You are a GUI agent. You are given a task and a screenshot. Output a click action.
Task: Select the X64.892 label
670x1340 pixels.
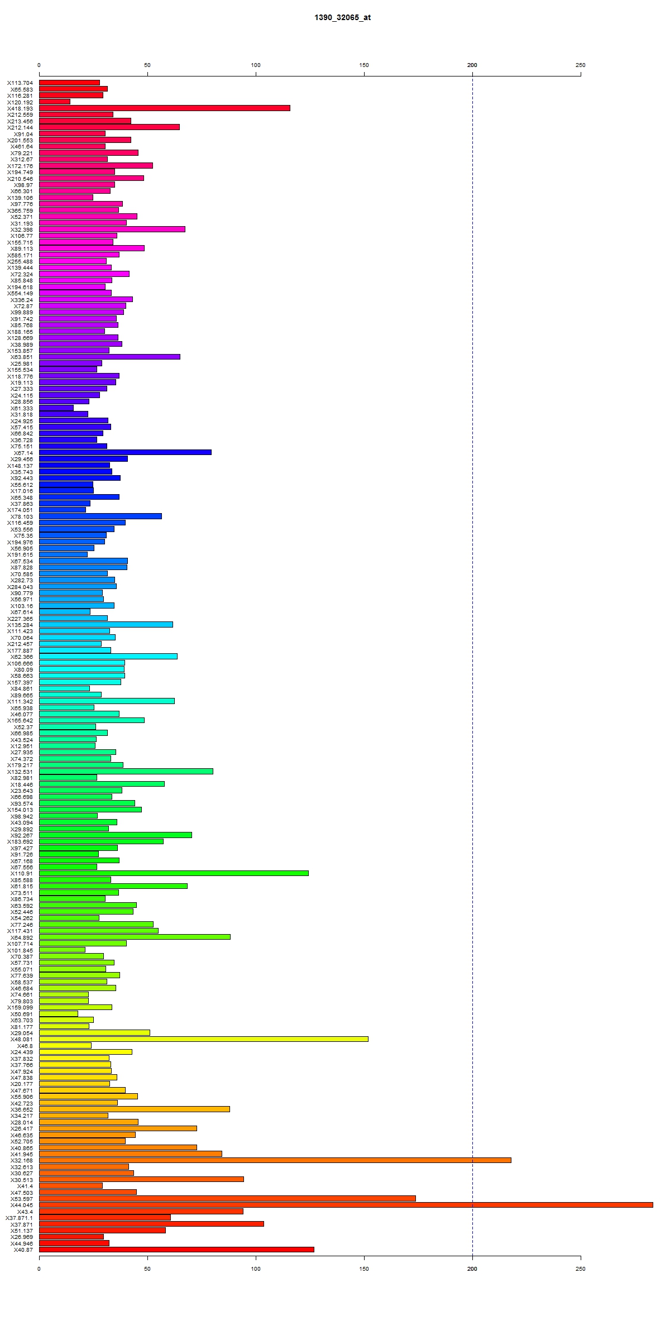click(22, 937)
